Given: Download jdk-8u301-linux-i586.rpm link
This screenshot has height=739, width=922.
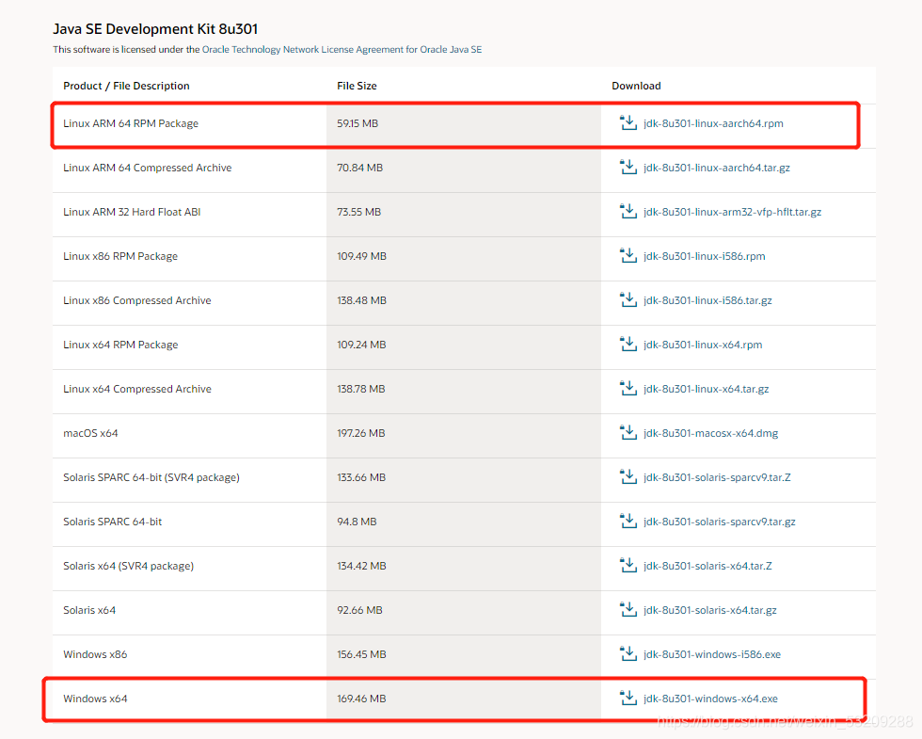Looking at the screenshot, I should click(705, 256).
